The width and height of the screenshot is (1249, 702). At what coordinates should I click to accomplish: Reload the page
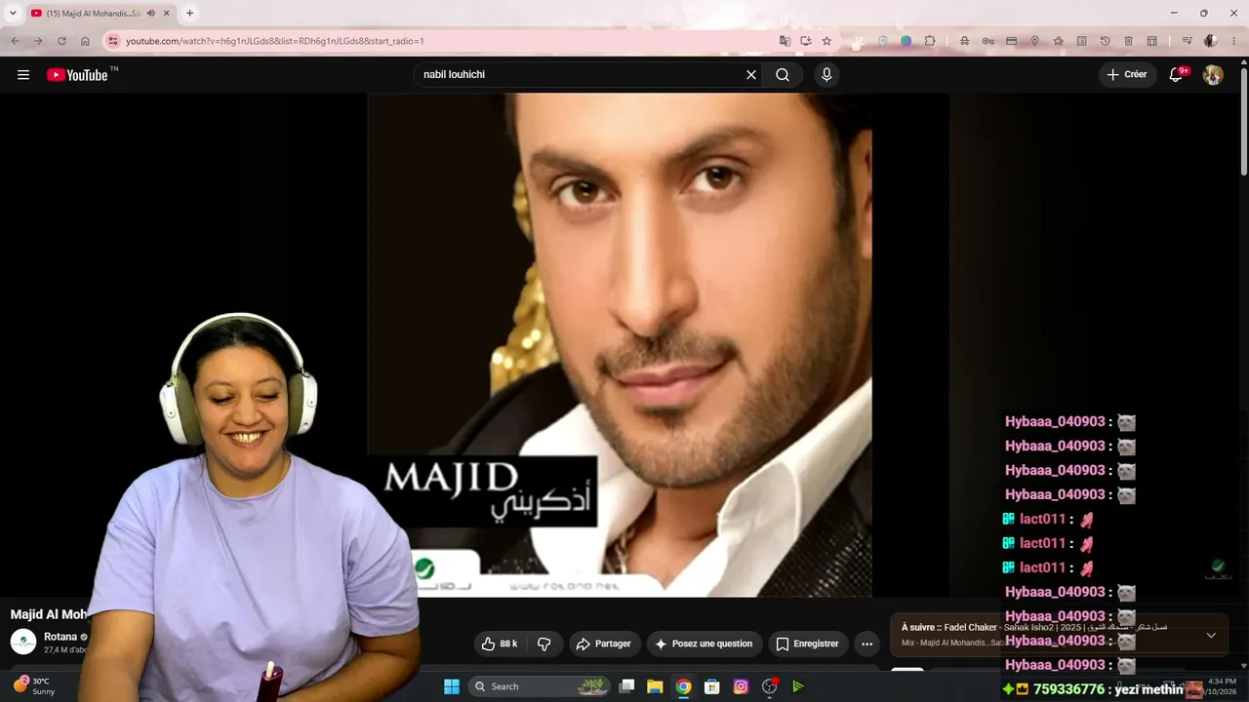(x=61, y=41)
